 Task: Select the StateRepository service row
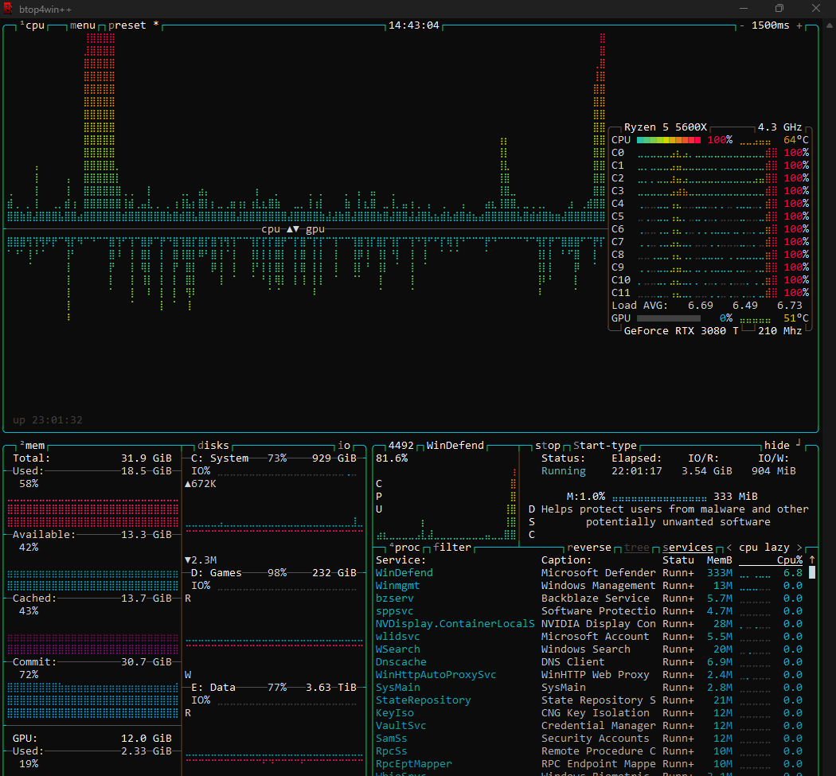coord(588,700)
